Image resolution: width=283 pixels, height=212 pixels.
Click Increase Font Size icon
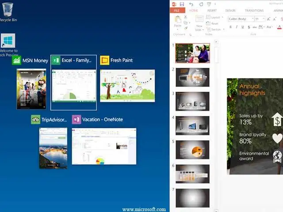[268, 19]
